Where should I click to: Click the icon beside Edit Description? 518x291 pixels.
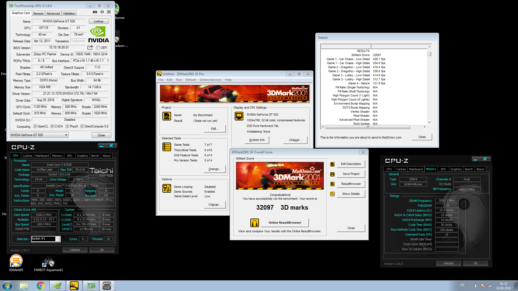point(332,164)
